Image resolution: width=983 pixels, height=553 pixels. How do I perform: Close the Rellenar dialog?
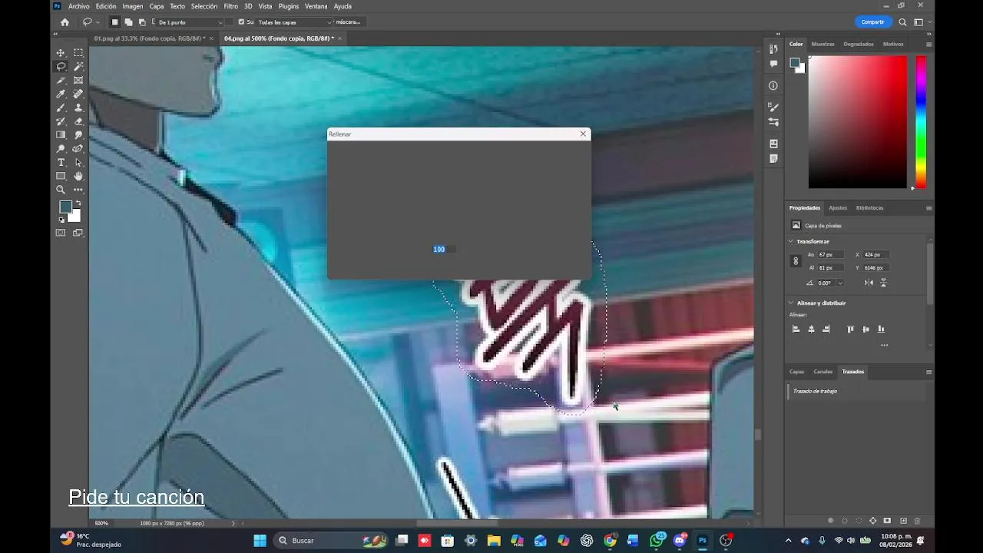click(583, 134)
